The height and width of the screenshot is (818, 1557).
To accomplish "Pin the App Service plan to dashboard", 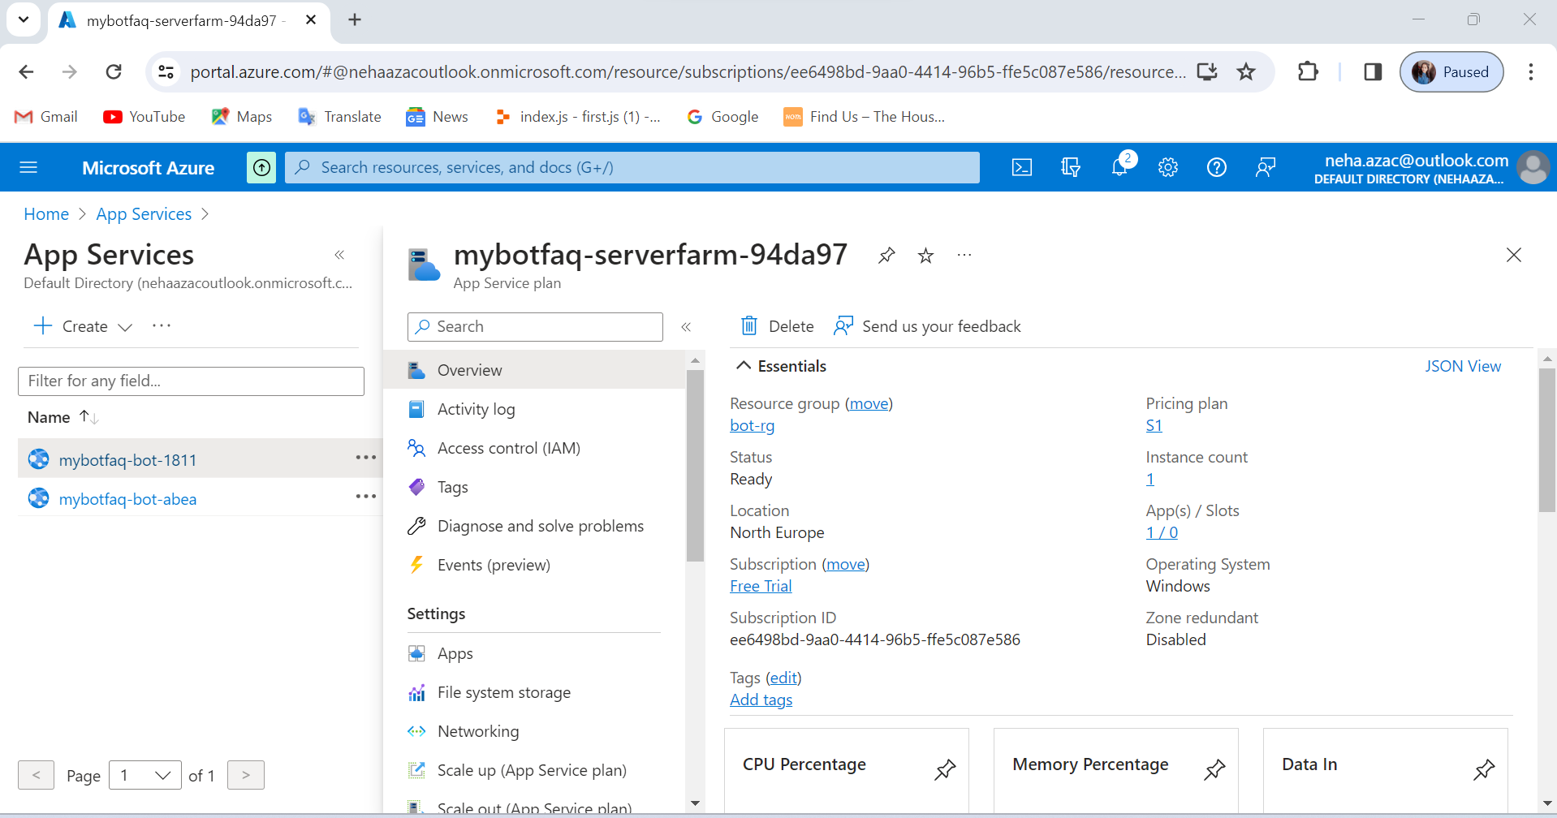I will (886, 256).
